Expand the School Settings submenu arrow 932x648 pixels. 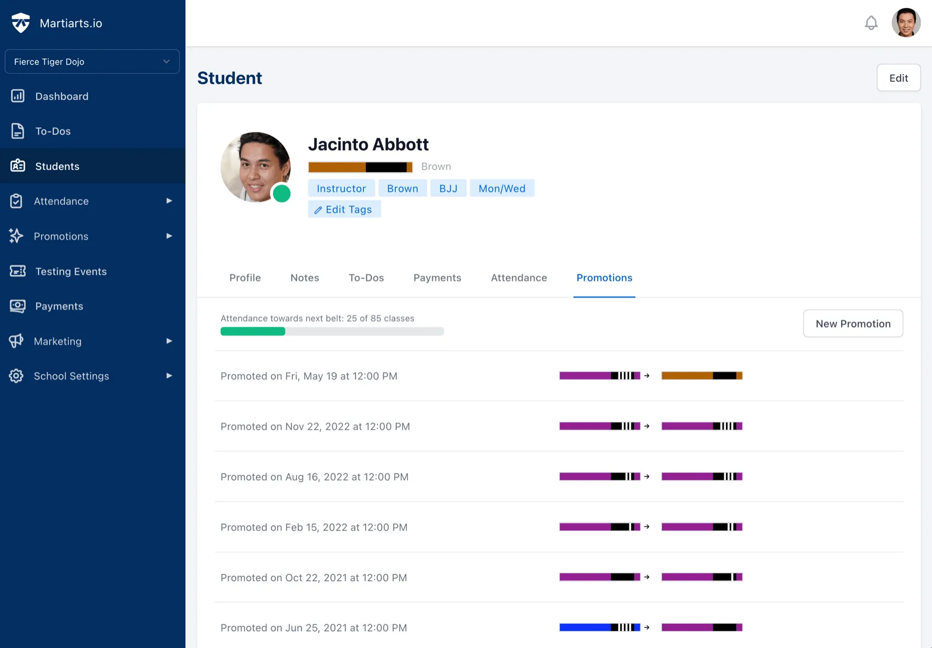coord(169,376)
